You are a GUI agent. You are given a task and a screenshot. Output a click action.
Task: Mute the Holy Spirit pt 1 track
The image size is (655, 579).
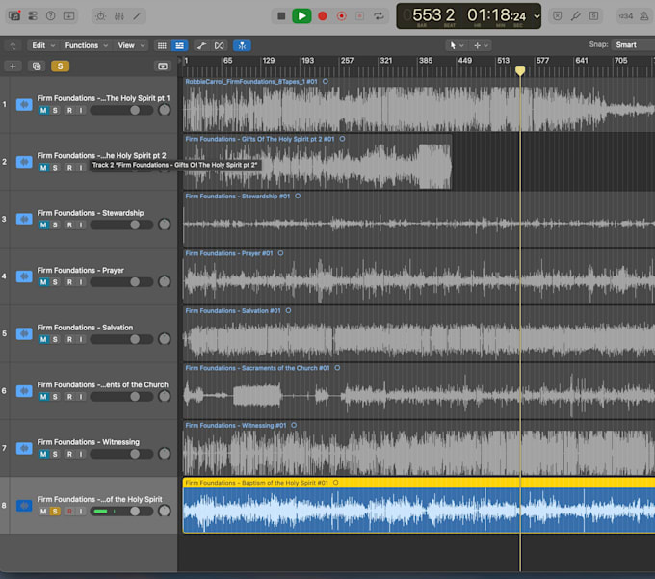(x=43, y=110)
